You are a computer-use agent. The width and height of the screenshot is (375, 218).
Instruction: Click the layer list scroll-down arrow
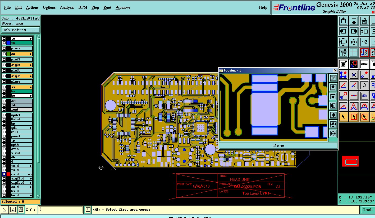[x=38, y=196]
